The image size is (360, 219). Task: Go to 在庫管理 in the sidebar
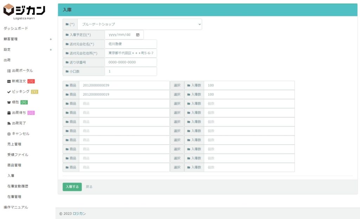click(x=14, y=197)
